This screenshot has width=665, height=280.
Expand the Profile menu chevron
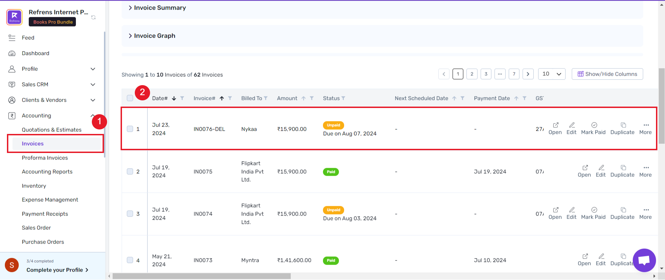[93, 69]
